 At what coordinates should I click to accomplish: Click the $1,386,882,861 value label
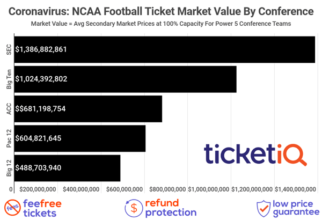click(x=41, y=49)
